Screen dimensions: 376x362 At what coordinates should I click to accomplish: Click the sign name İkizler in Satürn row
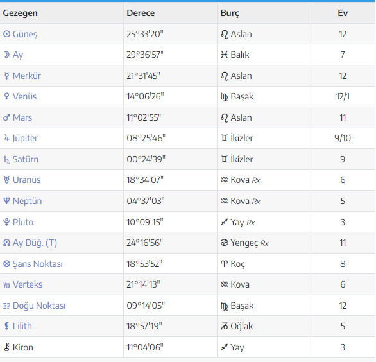point(242,159)
